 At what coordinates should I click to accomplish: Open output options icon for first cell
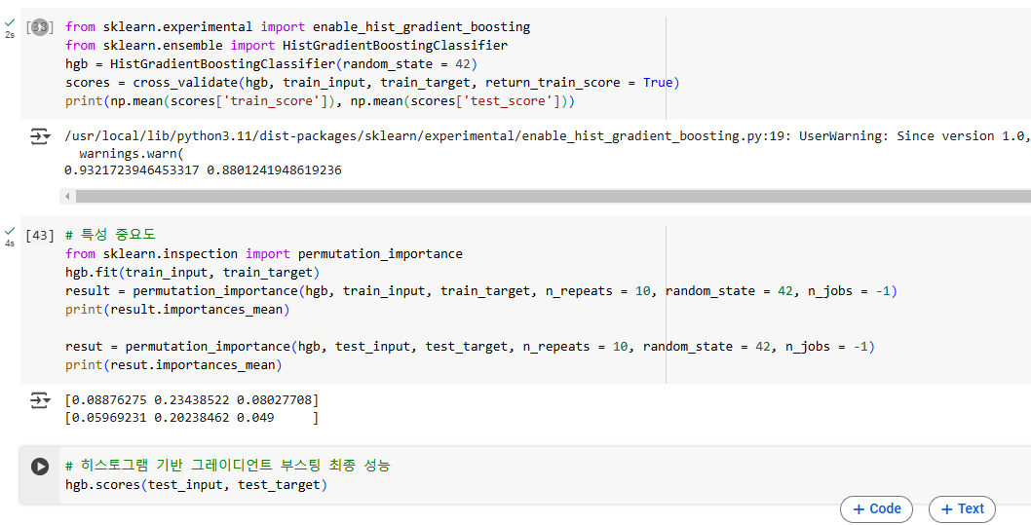tap(40, 136)
